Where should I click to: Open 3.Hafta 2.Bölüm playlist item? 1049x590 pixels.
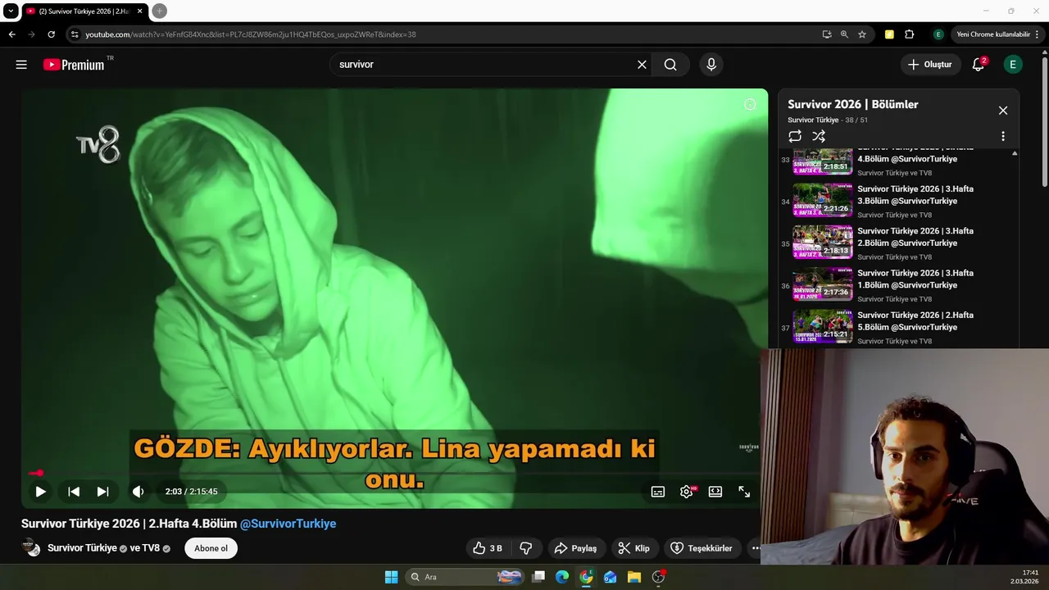(x=898, y=243)
